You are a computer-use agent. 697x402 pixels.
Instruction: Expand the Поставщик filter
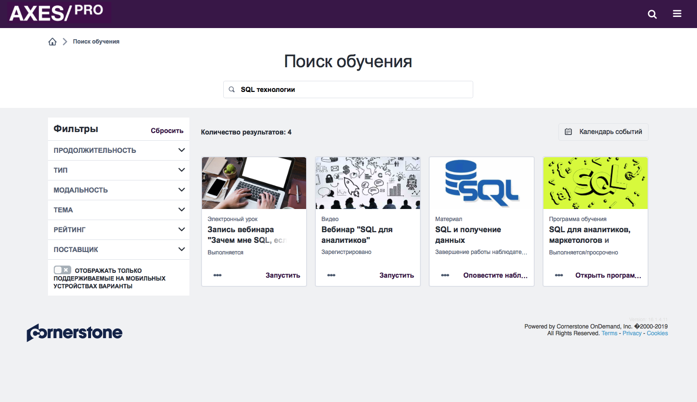pyautogui.click(x=119, y=250)
